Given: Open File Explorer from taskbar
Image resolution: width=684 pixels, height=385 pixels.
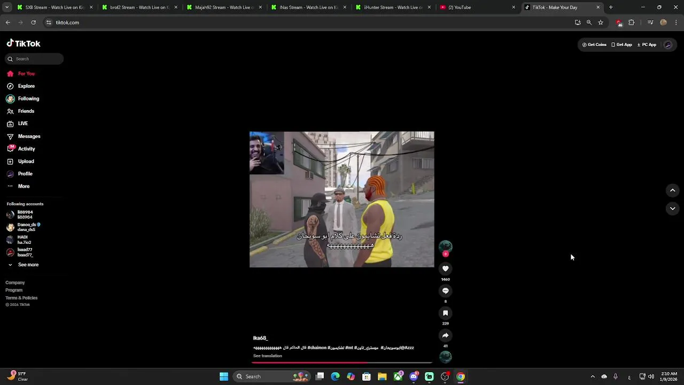Looking at the screenshot, I should [382, 376].
